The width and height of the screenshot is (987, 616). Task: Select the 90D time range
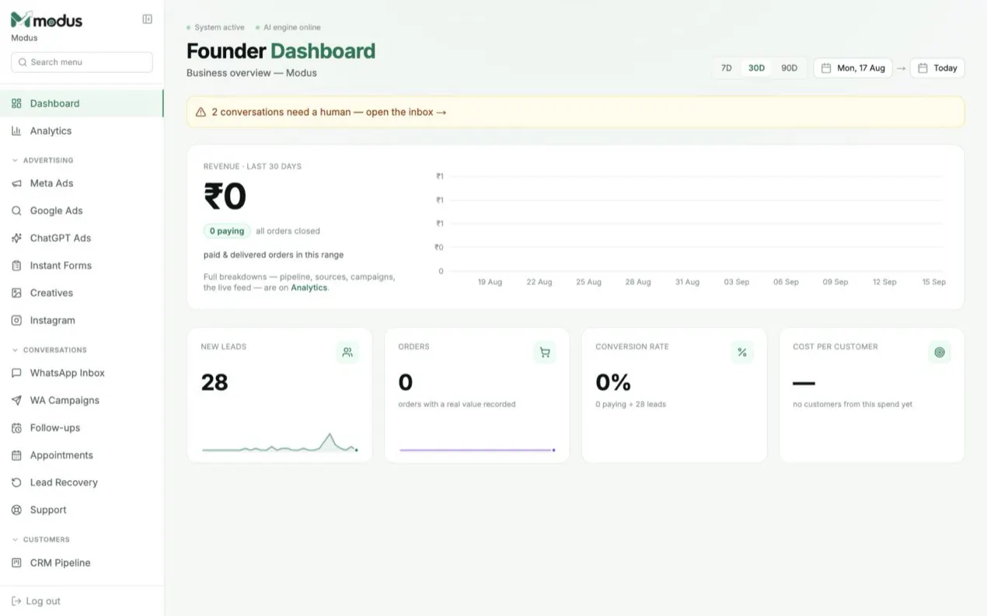point(789,68)
